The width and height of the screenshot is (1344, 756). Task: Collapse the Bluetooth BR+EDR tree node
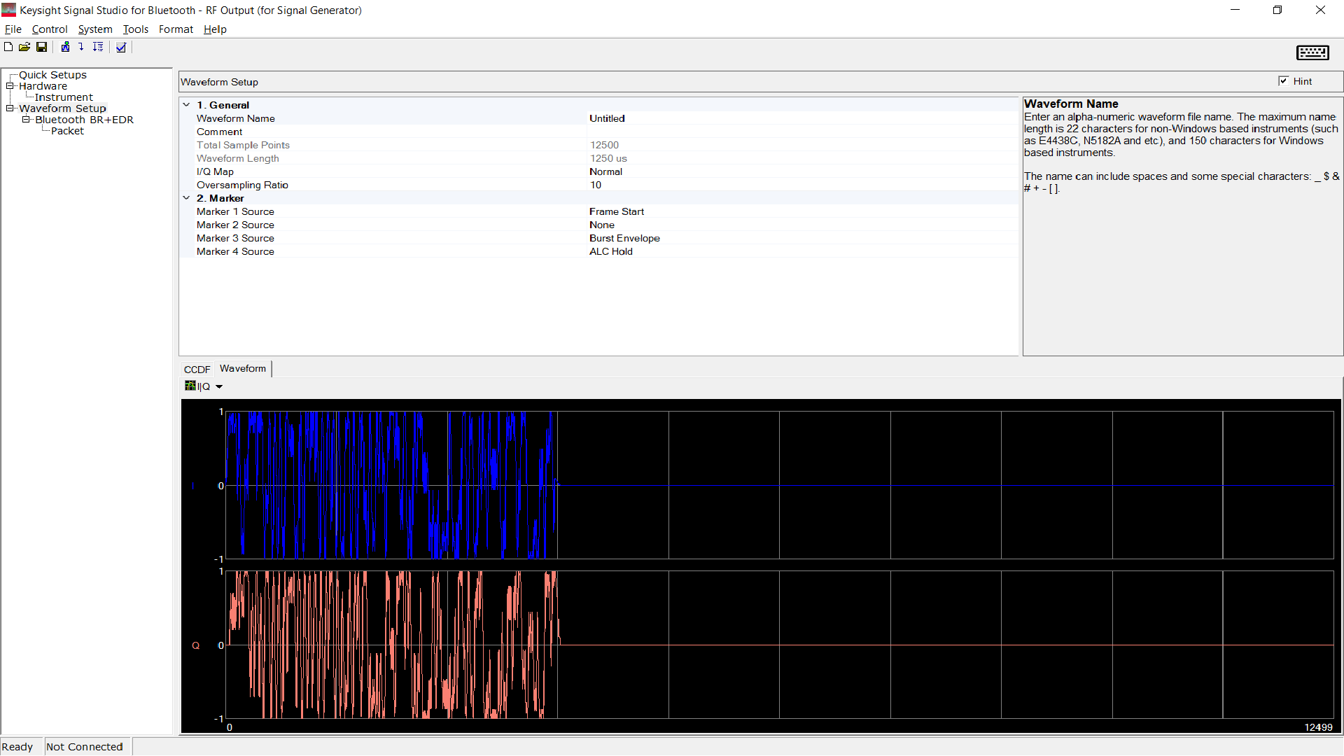tap(26, 120)
